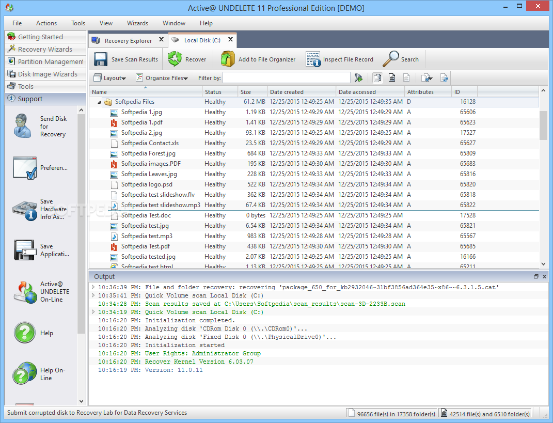This screenshot has height=423, width=553.
Task: Click the Softpedia Files folder icon
Action: (x=108, y=102)
